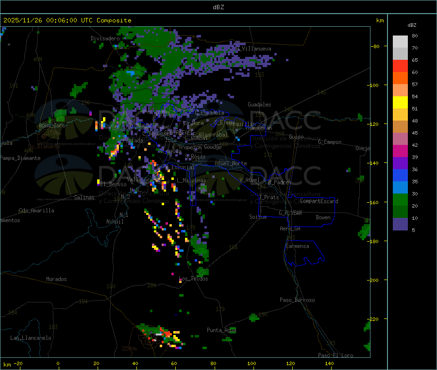Click the Paso_Barroso location label
The image size is (437, 370).
coord(297,300)
